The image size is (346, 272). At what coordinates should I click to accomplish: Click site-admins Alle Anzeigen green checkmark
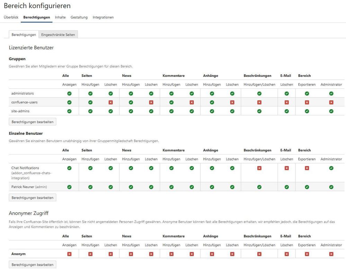[x=69, y=111]
